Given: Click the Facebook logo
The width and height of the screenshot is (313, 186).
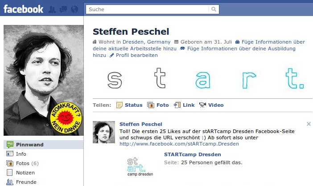Looking at the screenshot, I should coord(23,9).
